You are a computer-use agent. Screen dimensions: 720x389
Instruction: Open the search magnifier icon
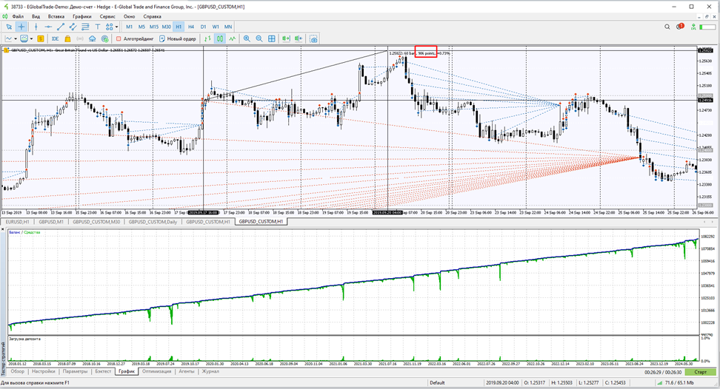(x=667, y=27)
